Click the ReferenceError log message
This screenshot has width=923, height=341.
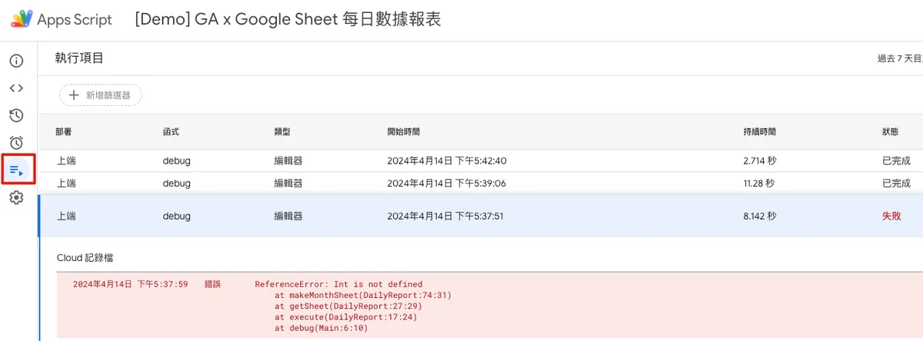338,284
